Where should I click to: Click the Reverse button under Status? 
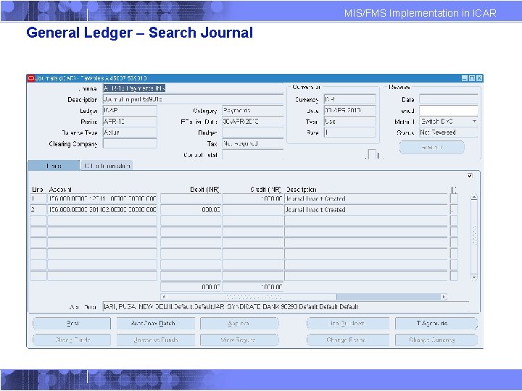(432, 147)
